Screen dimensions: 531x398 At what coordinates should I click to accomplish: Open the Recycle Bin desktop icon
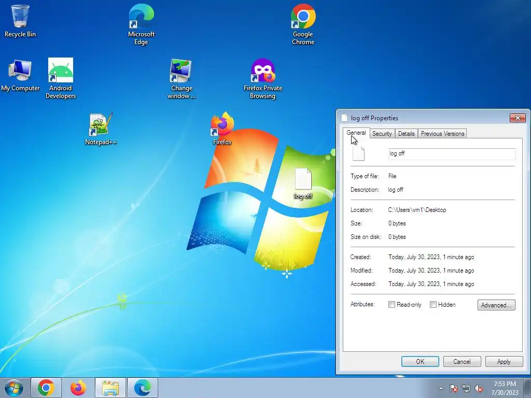[x=20, y=21]
